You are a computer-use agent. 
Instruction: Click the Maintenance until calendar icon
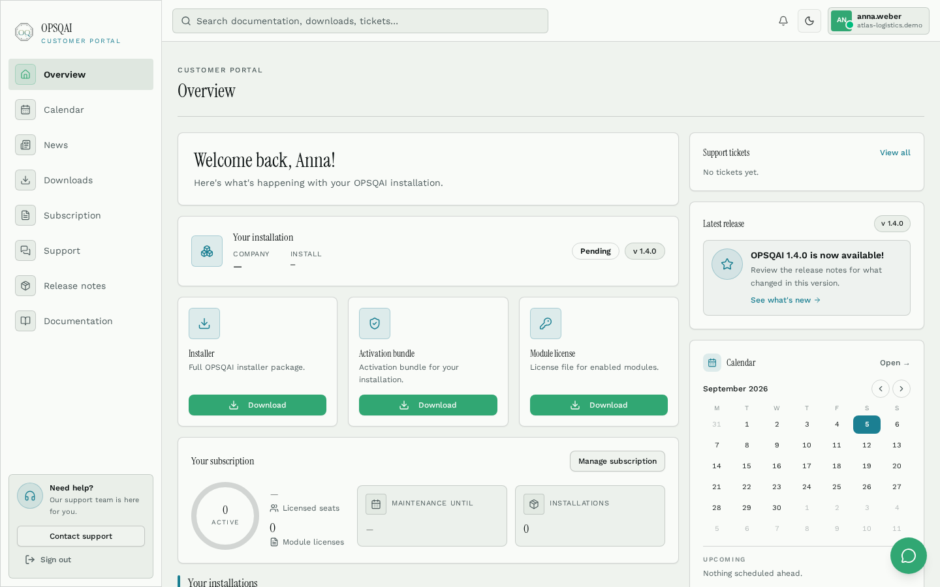[x=376, y=504]
